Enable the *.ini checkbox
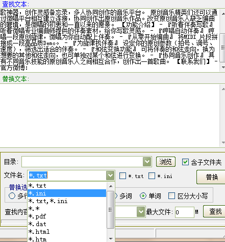This screenshot has height=242, width=225. [152, 175]
